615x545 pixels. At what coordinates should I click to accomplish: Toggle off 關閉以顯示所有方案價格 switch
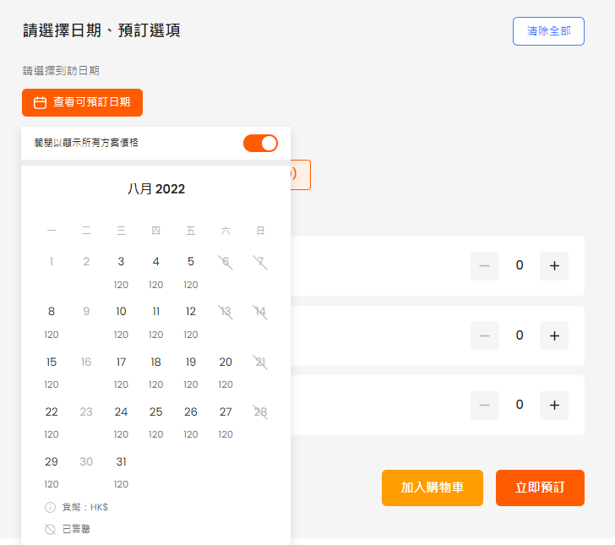click(x=260, y=143)
